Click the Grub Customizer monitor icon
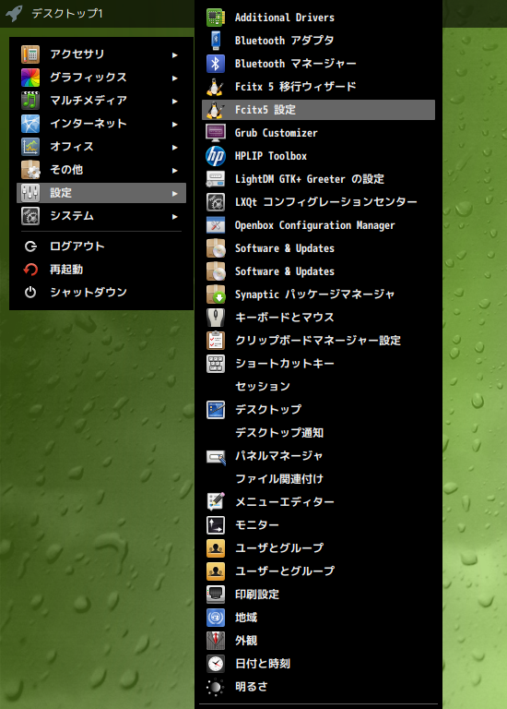Image resolution: width=507 pixels, height=709 pixels. pyautogui.click(x=216, y=133)
